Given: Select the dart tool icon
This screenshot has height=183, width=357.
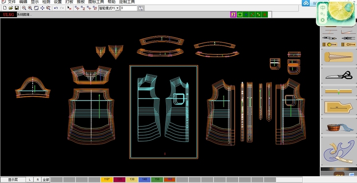Looking at the screenshot, I should (339, 57).
